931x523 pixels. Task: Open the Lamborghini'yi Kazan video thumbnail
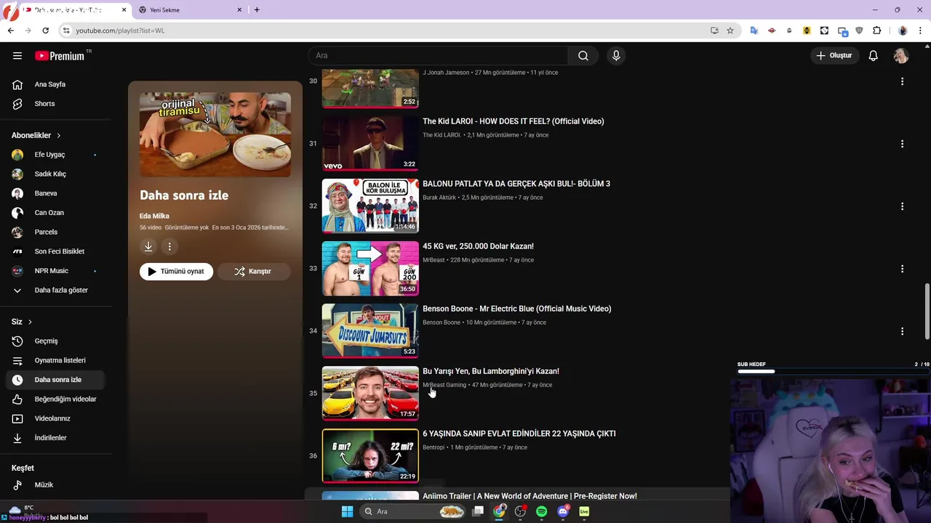pos(370,393)
